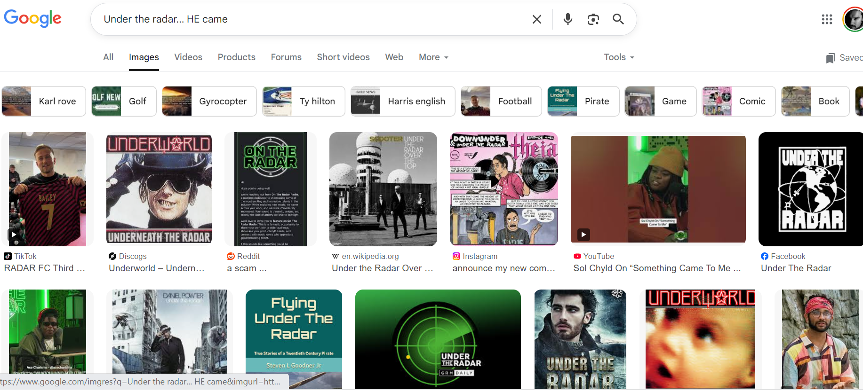Open the Google account profile picture
The width and height of the screenshot is (863, 392).
pyautogui.click(x=853, y=19)
